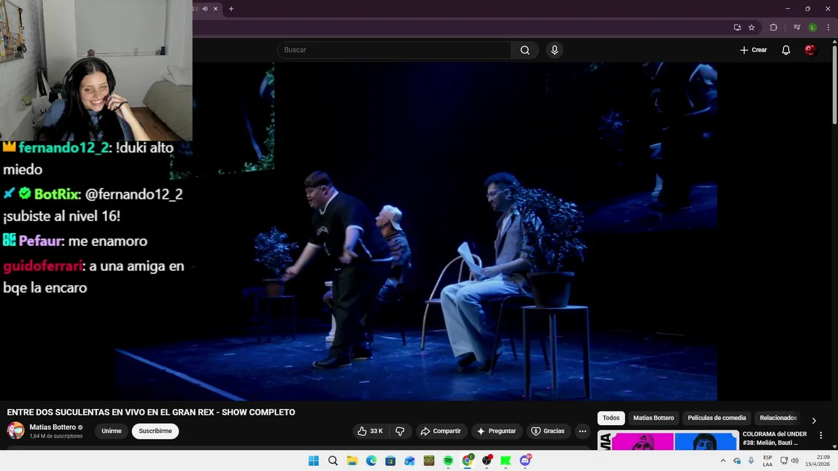This screenshot has width=838, height=471.
Task: Click the Matias Bottero channel avatar
Action: [16, 430]
